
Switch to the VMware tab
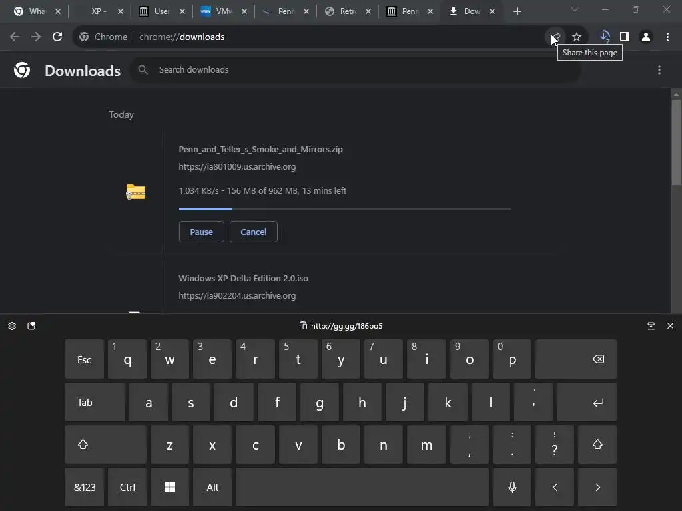tap(224, 11)
